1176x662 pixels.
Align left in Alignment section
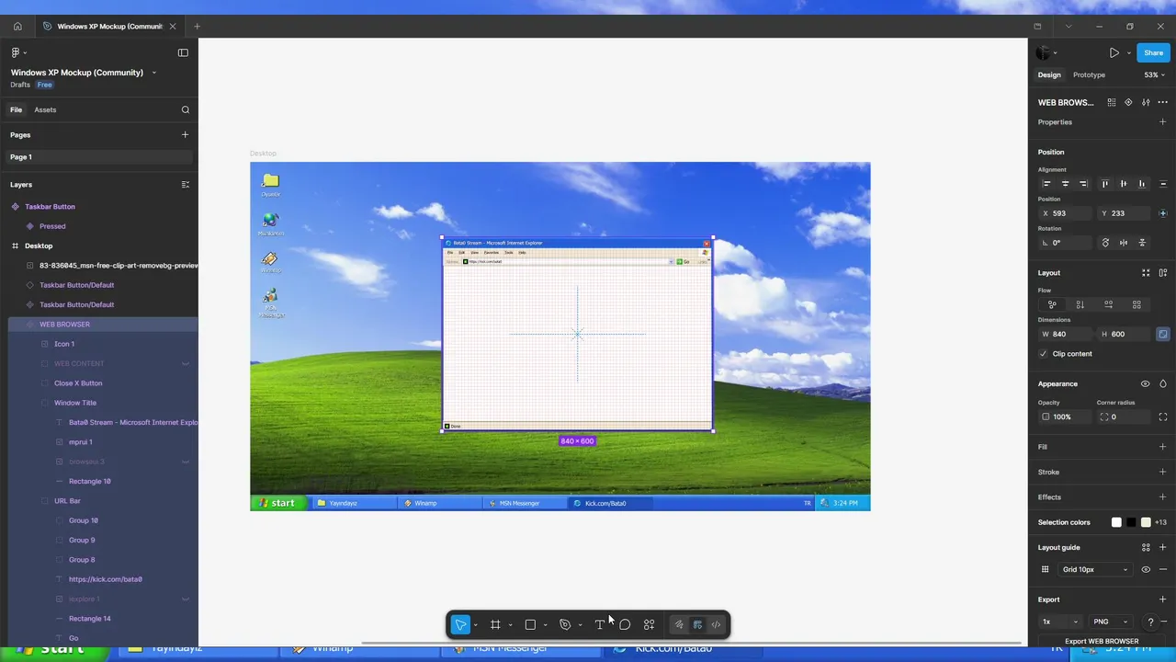tap(1046, 184)
